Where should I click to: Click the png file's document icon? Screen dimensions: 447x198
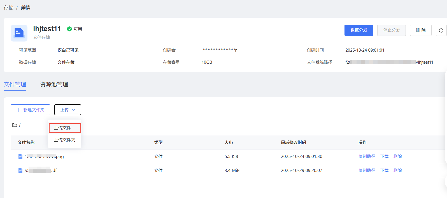click(20, 156)
